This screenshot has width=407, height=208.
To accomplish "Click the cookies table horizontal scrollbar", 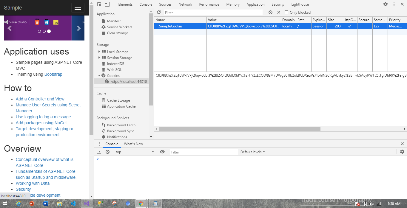I will pos(240,129).
